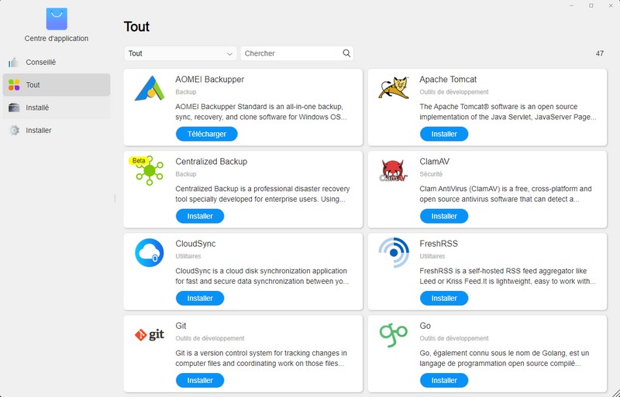This screenshot has width=620, height=397.
Task: Click the Tout colored grid icon
Action: [14, 84]
